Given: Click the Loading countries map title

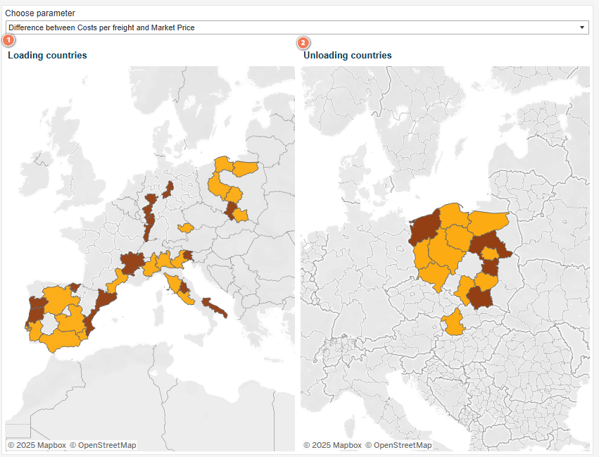Looking at the screenshot, I should pos(47,56).
